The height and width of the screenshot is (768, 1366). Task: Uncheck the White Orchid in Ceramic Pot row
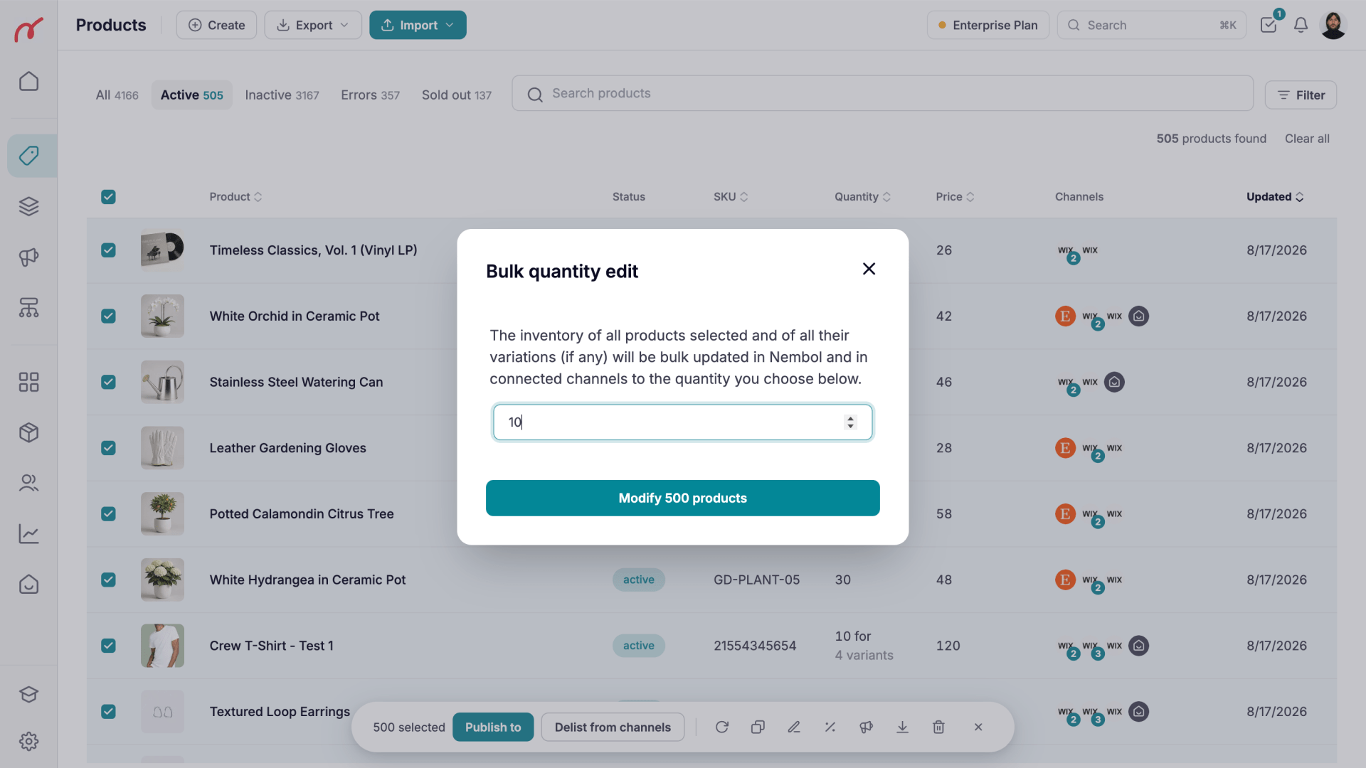click(108, 316)
